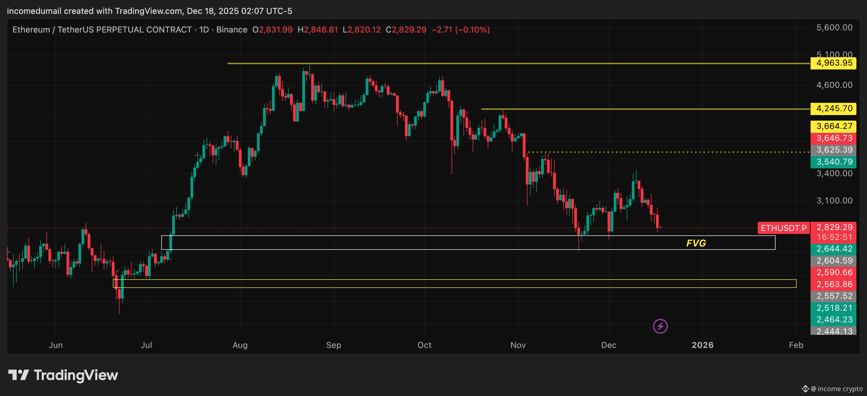Select the yellow 4,245.70 price label
Viewport: 867px width, 396px height.
coord(834,109)
